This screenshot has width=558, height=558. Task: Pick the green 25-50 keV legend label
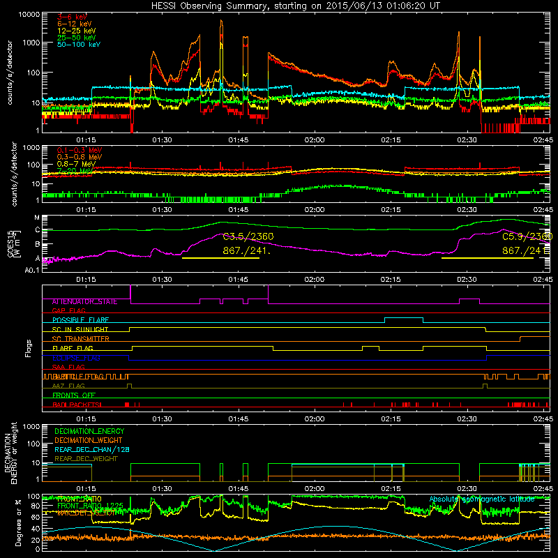[77, 38]
